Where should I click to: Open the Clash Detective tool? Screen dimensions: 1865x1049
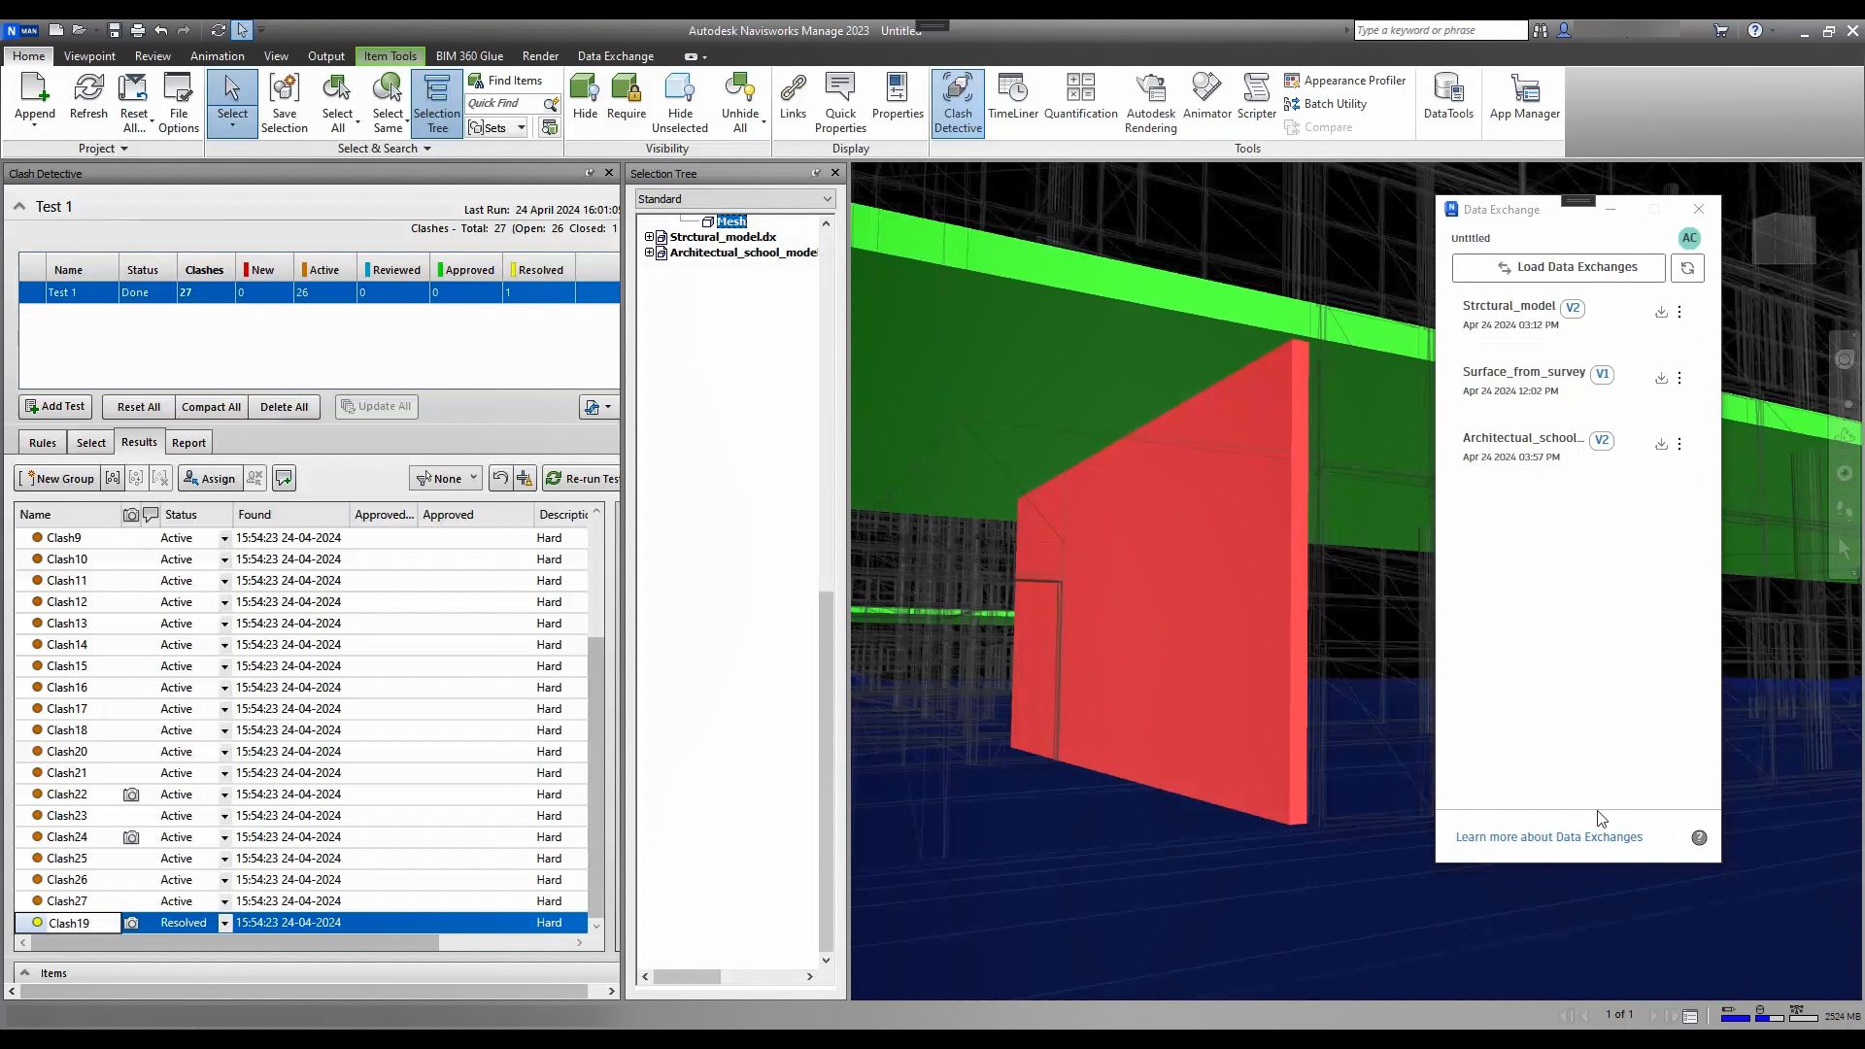(957, 102)
